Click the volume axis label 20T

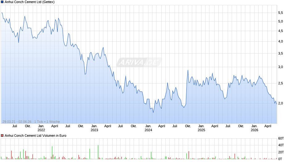coord(281,152)
